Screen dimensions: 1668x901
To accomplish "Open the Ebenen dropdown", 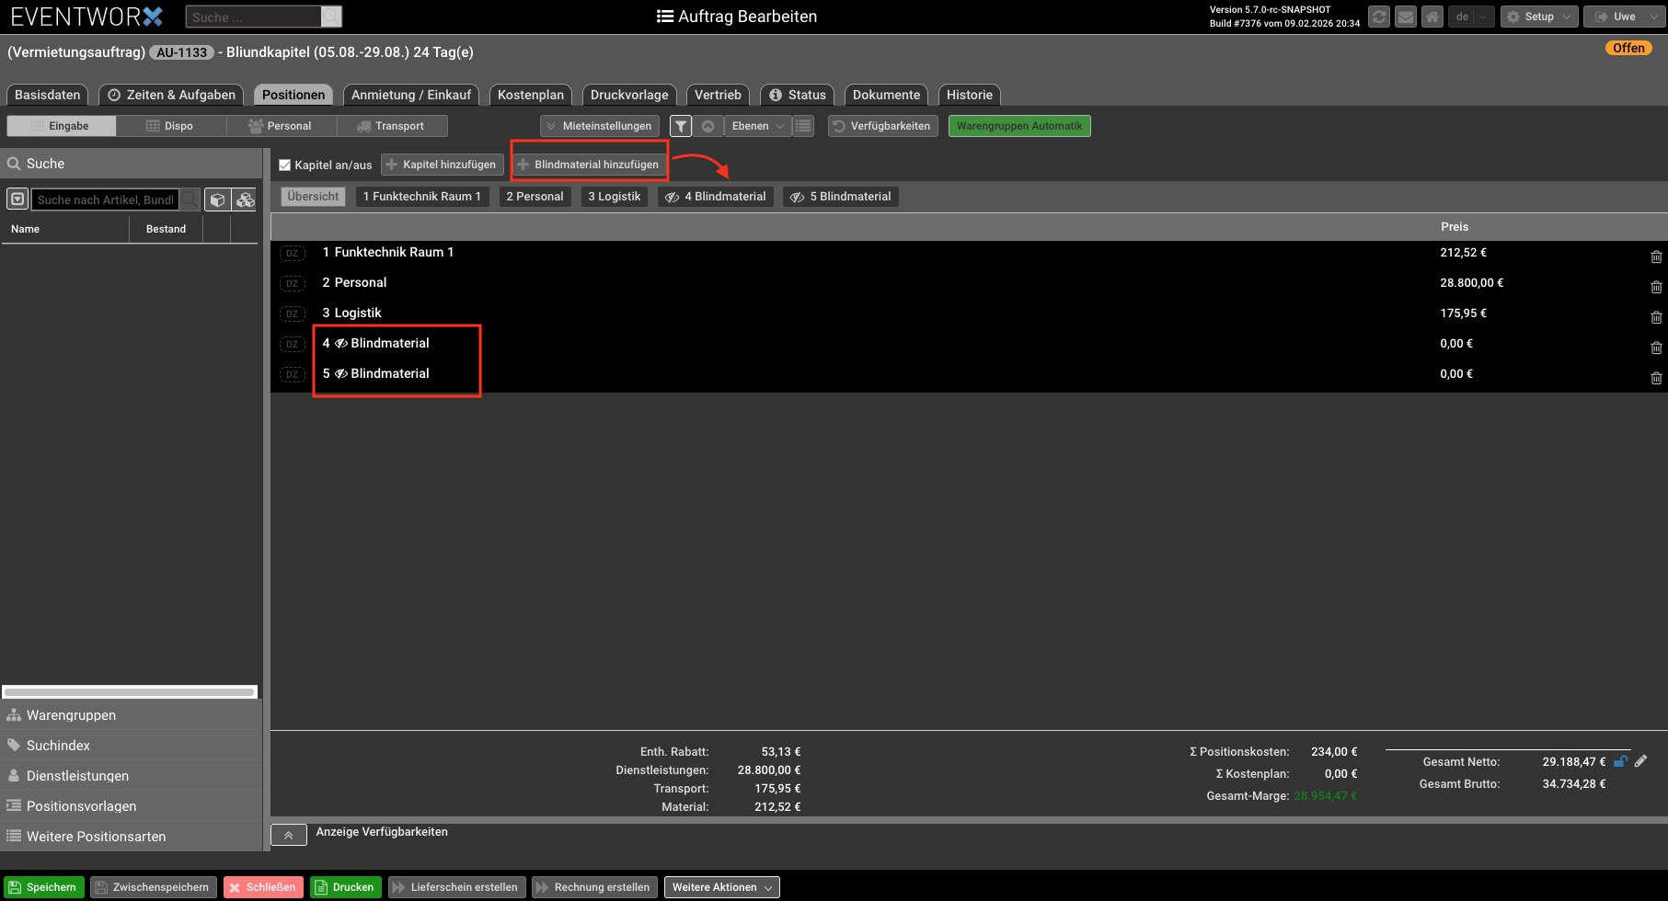I will (x=758, y=126).
